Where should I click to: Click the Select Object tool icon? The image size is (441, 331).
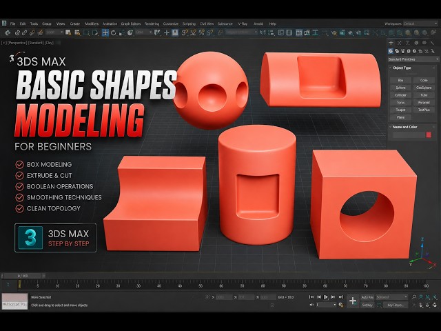68,32
